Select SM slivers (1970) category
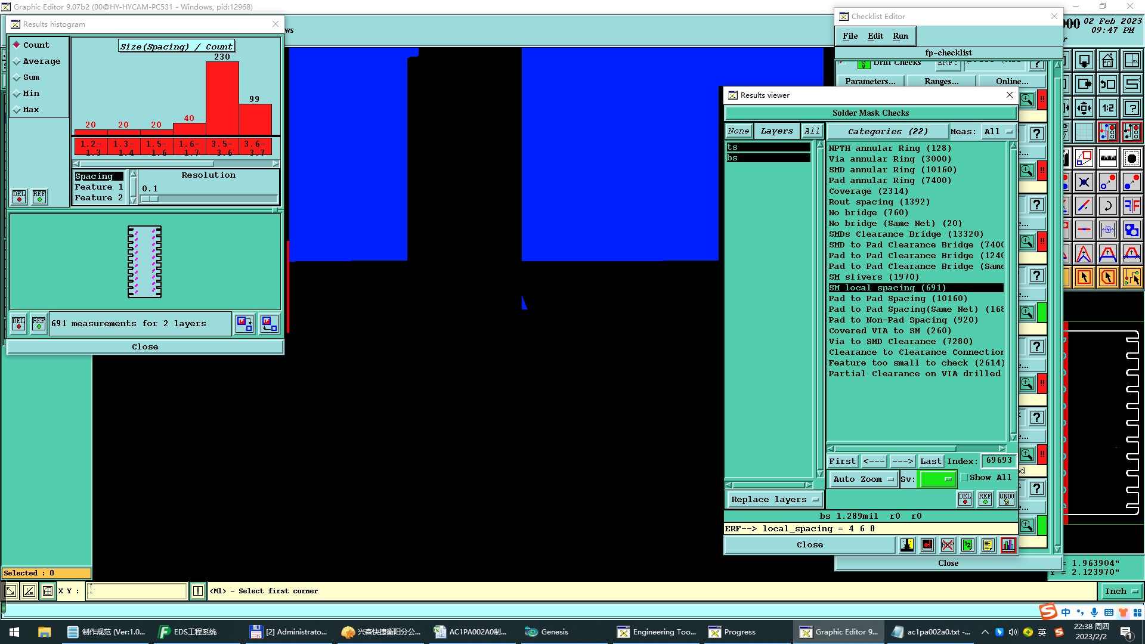This screenshot has width=1145, height=644. coord(873,277)
